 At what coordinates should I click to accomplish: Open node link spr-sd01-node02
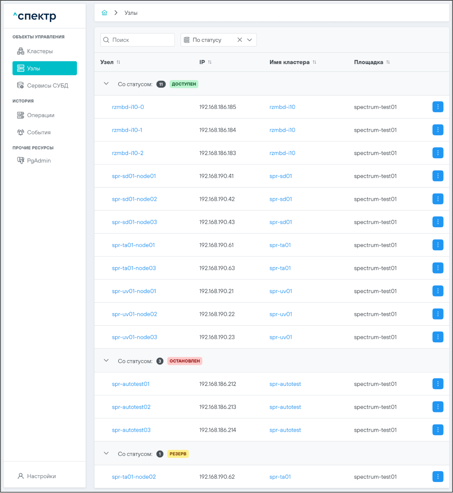134,199
